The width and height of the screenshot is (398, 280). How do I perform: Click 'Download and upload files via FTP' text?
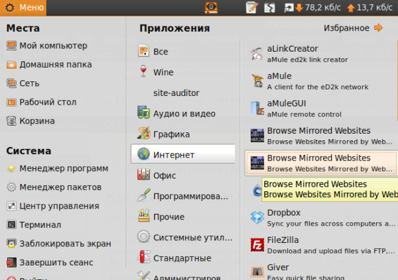point(331,251)
